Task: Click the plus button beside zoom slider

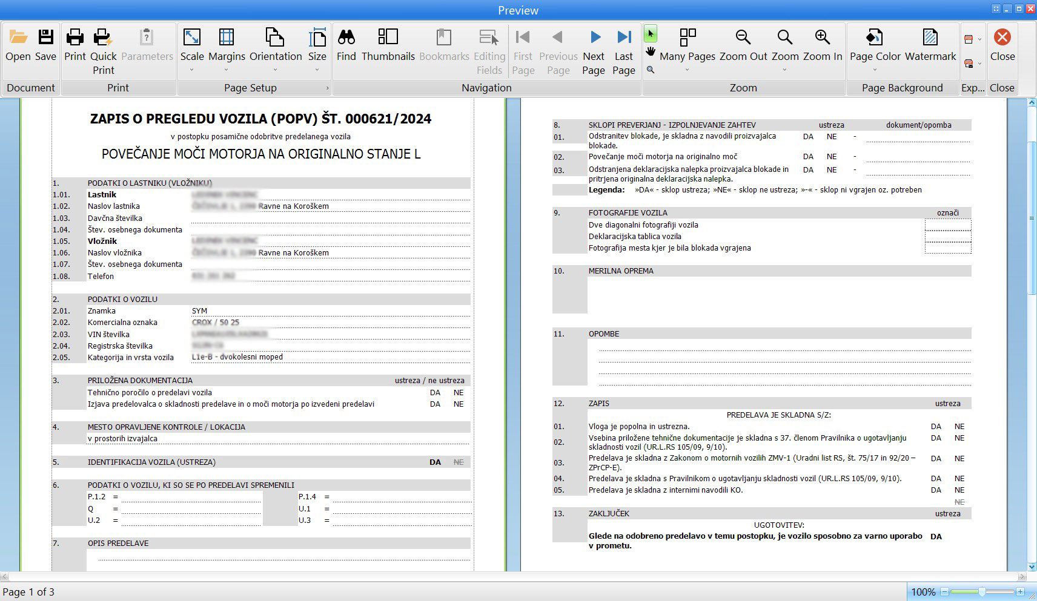Action: tap(1020, 592)
